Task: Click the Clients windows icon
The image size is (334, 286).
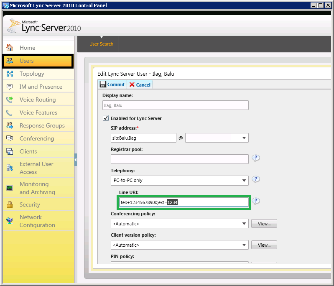Action: [10, 151]
